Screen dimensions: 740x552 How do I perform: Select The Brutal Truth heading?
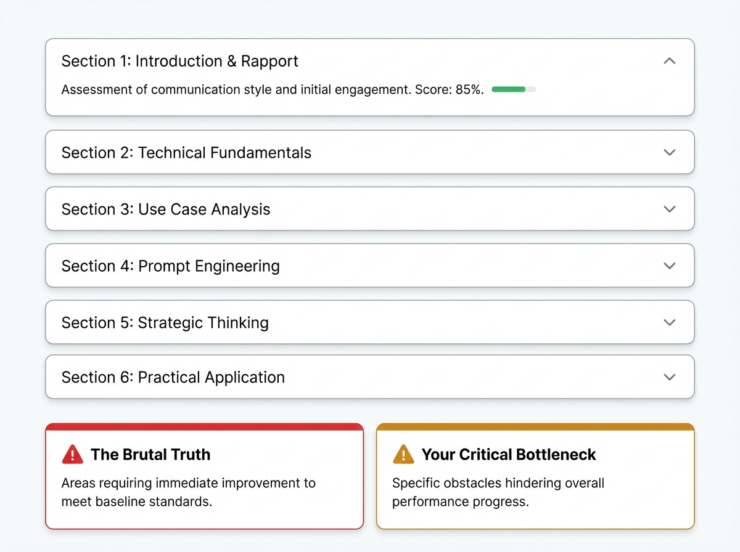pyautogui.click(x=151, y=455)
